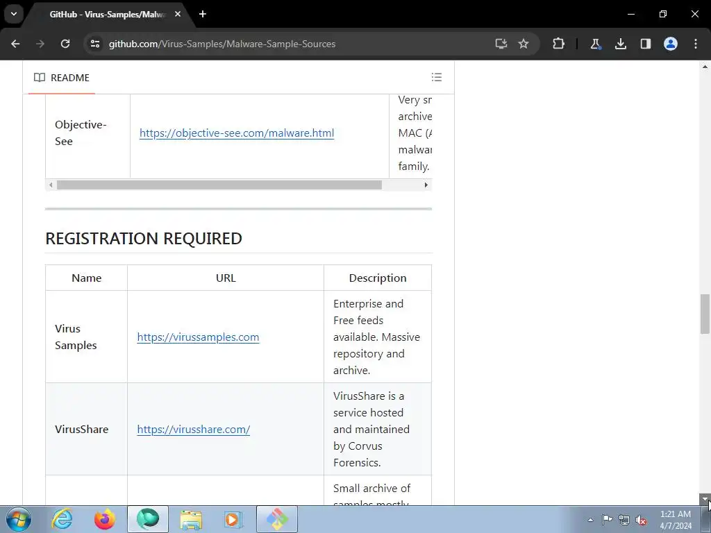Click the forward navigation arrow
This screenshot has width=711, height=533.
pyautogui.click(x=40, y=44)
